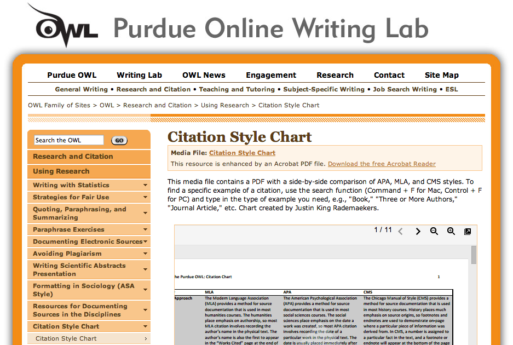Open Citation Style Chart sidebar sub-item

pyautogui.click(x=89, y=338)
